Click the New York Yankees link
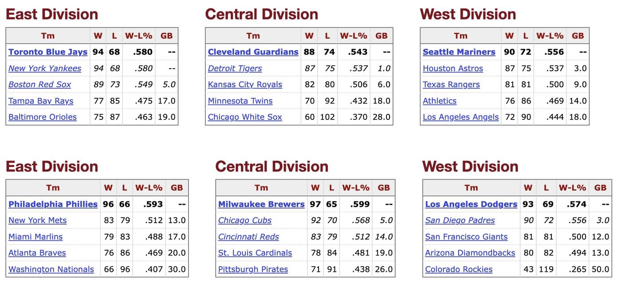Viewport: 621px width, 286px height. pos(45,68)
